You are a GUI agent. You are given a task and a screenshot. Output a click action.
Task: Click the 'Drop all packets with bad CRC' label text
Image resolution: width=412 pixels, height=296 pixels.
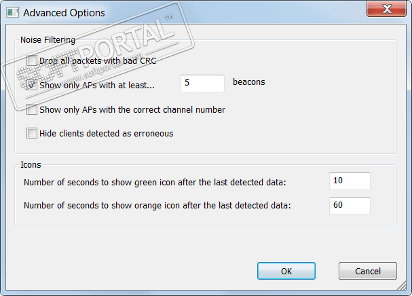coord(98,61)
